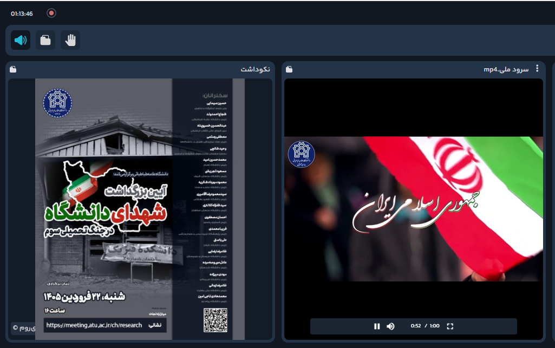Mute the room speaker audio button
Image resolution: width=555 pixels, height=348 pixels.
21,40
